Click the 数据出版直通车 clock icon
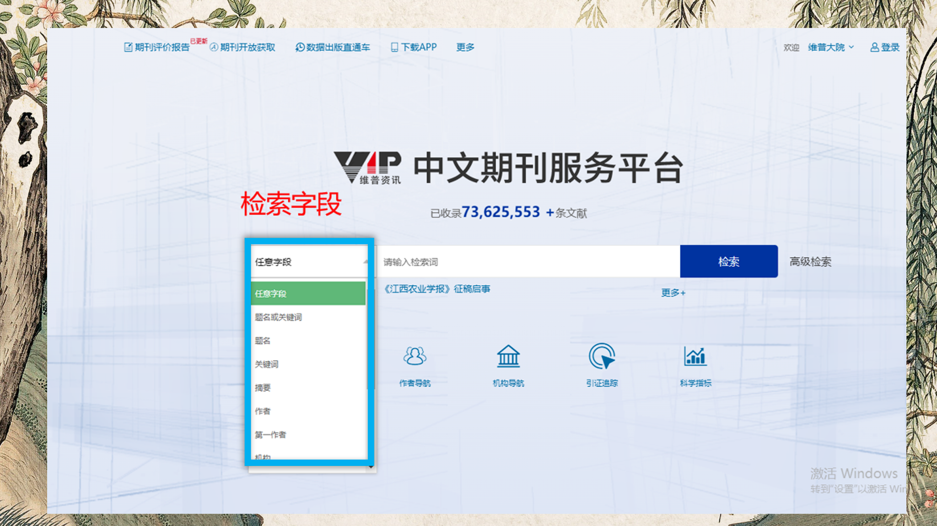937x526 pixels. coord(300,47)
